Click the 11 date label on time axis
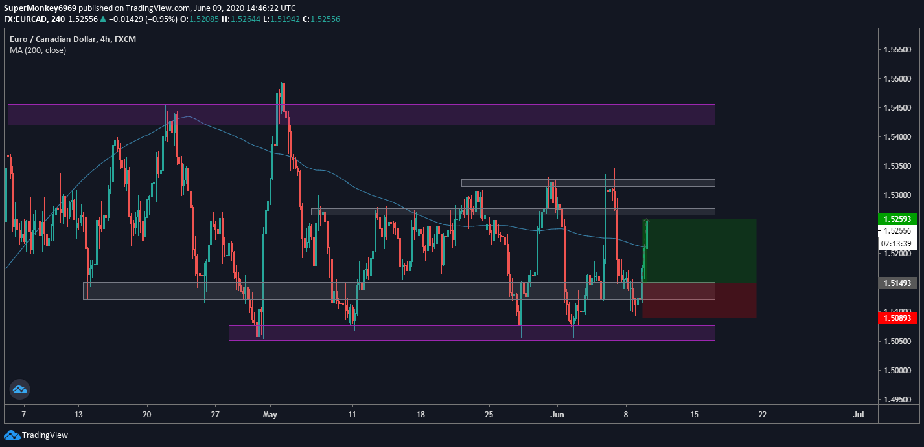The width and height of the screenshot is (924, 447). point(352,414)
